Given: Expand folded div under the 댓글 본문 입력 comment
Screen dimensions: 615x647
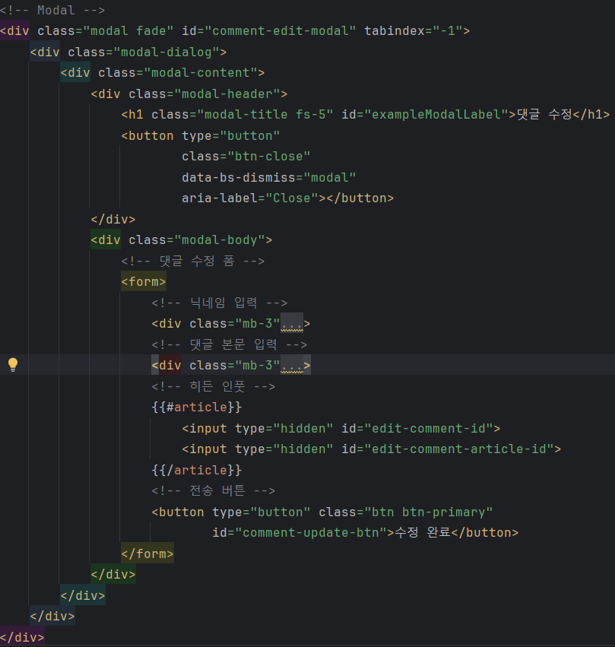Looking at the screenshot, I should (292, 366).
